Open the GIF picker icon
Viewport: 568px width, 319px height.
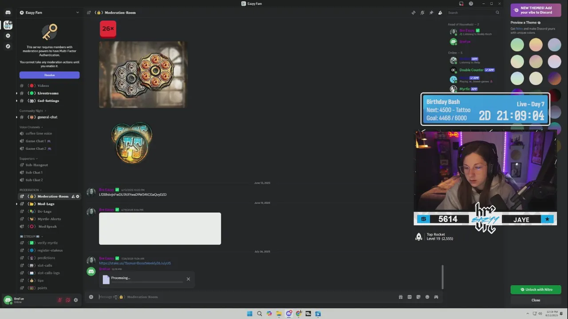(410, 297)
